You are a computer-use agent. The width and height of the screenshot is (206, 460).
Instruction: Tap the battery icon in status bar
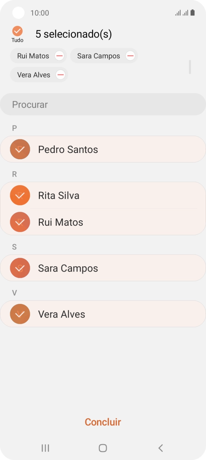pyautogui.click(x=192, y=13)
